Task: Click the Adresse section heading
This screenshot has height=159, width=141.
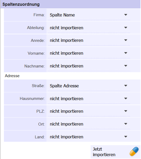Action: pyautogui.click(x=12, y=76)
